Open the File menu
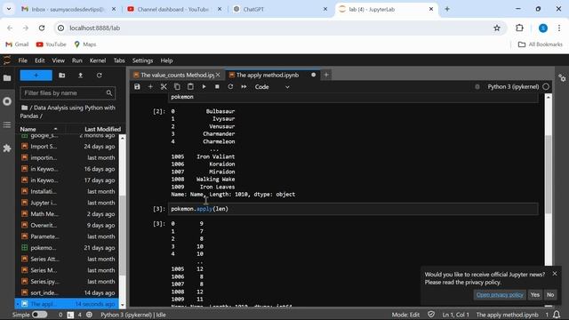Viewport: 569px width, 320px height. 23,60
